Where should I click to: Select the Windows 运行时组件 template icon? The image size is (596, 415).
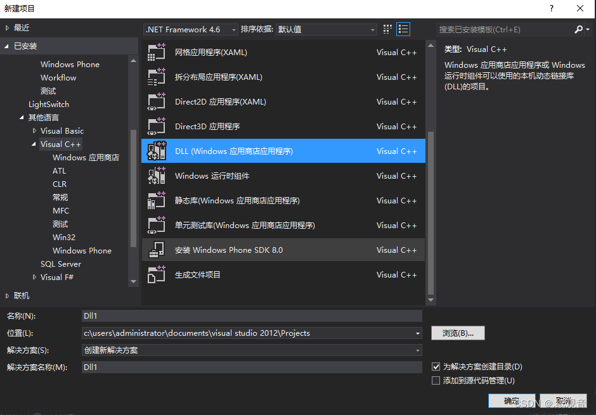point(156,176)
